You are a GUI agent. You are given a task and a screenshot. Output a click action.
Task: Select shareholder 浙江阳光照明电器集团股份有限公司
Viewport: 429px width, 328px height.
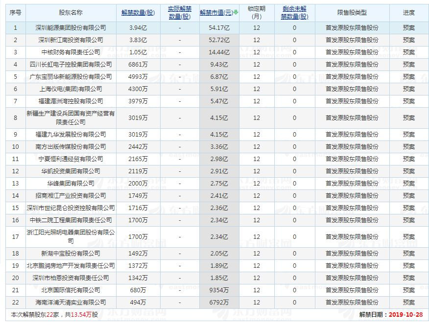(x=71, y=236)
